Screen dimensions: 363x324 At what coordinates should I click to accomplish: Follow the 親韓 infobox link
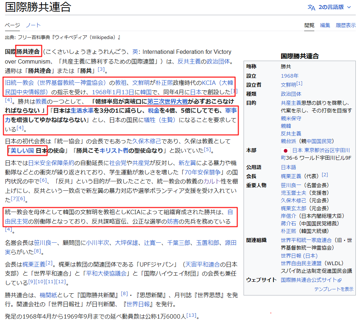286,126
